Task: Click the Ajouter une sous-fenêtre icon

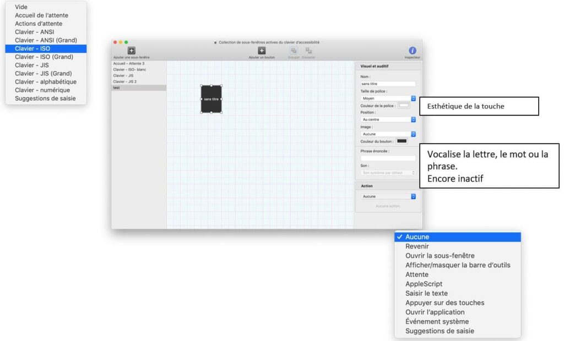Action: coord(131,51)
